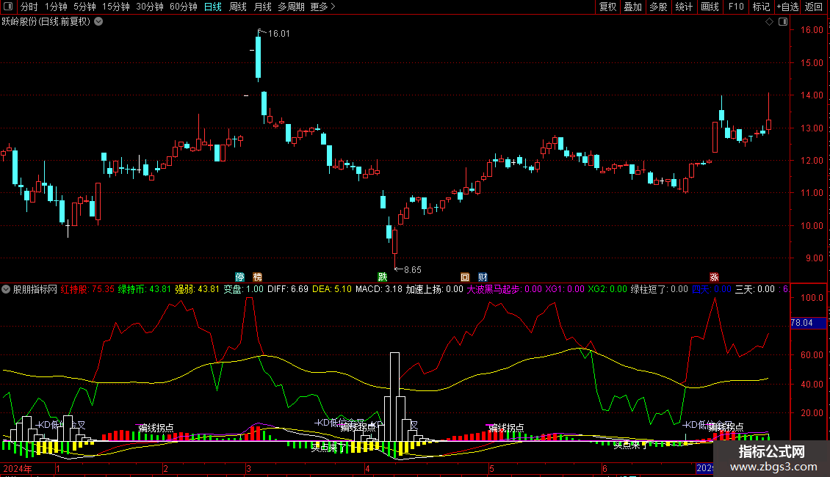
Task: Select the 周线 weekly chart tab
Action: tap(238, 7)
